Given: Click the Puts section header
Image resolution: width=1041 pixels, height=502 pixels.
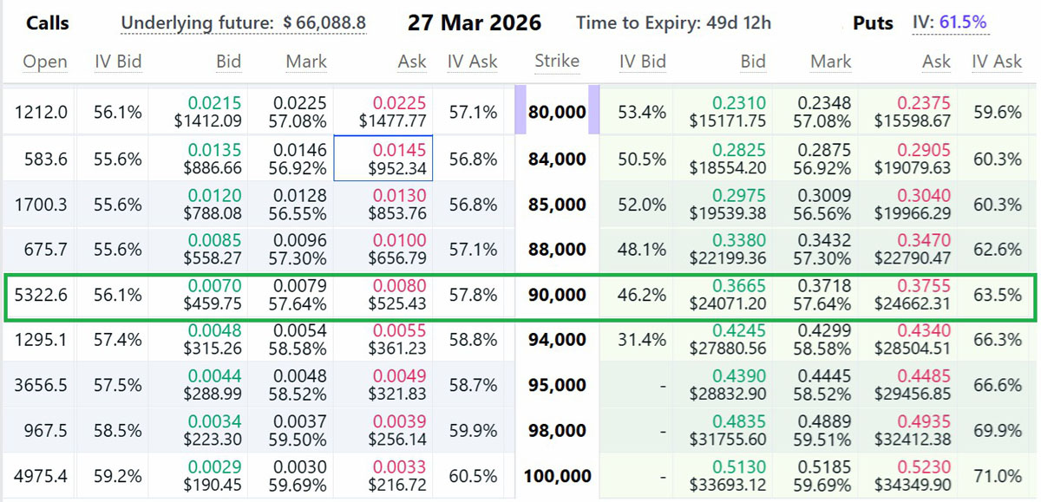Looking at the screenshot, I should (x=873, y=23).
